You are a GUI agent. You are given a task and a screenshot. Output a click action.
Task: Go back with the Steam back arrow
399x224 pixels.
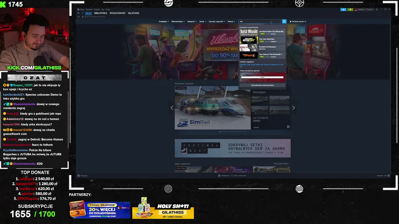pos(79,13)
